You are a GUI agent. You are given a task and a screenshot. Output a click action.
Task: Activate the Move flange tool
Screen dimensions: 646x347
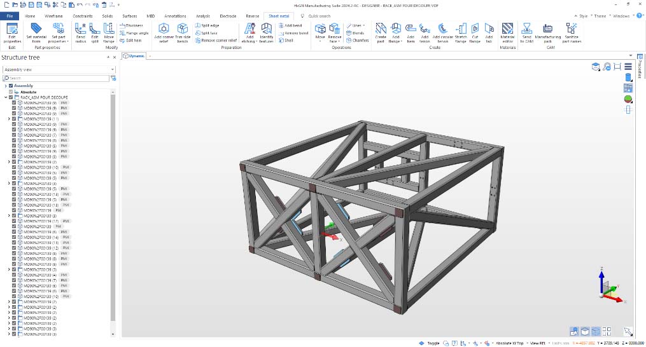coord(109,33)
